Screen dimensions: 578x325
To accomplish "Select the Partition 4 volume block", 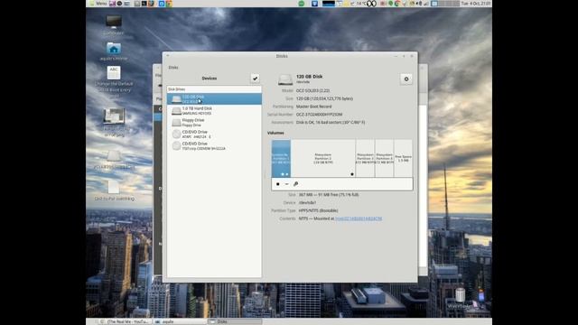I will pos(384,159).
